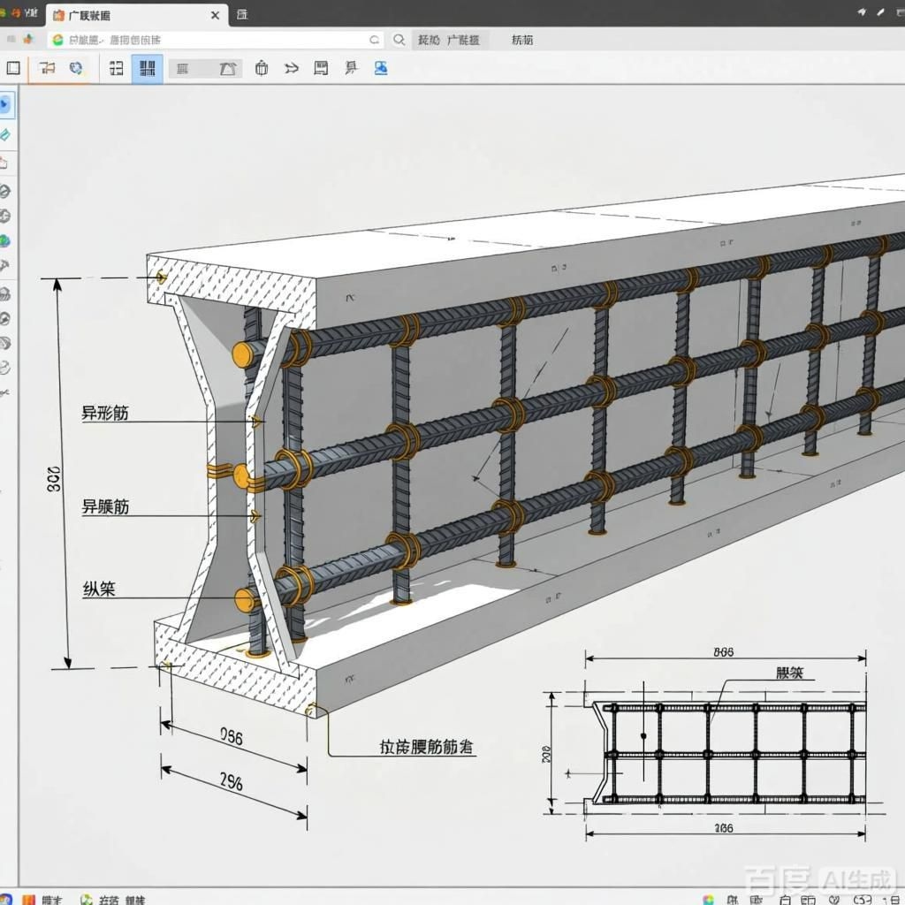This screenshot has height=905, width=905.
Task: Click the 3D box icon in toolbar
Action: [261, 68]
